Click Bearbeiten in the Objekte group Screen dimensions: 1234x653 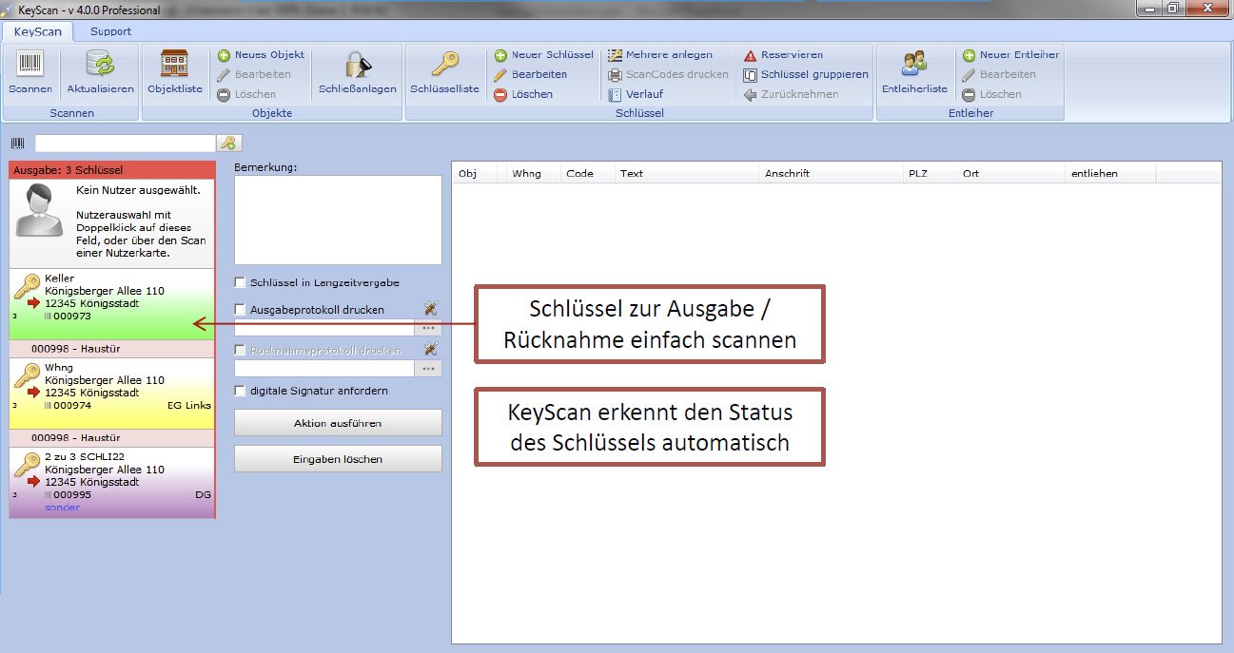254,74
